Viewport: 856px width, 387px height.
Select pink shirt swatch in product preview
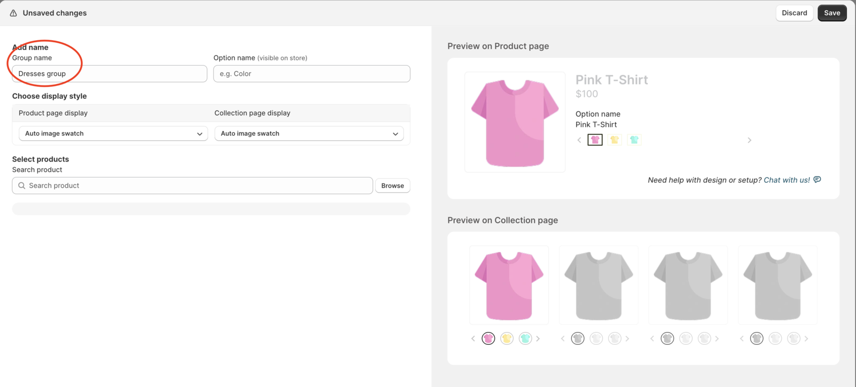[x=595, y=140]
